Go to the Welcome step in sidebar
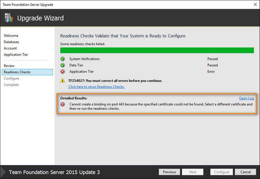Image resolution: width=260 pixels, height=179 pixels. click(x=11, y=36)
